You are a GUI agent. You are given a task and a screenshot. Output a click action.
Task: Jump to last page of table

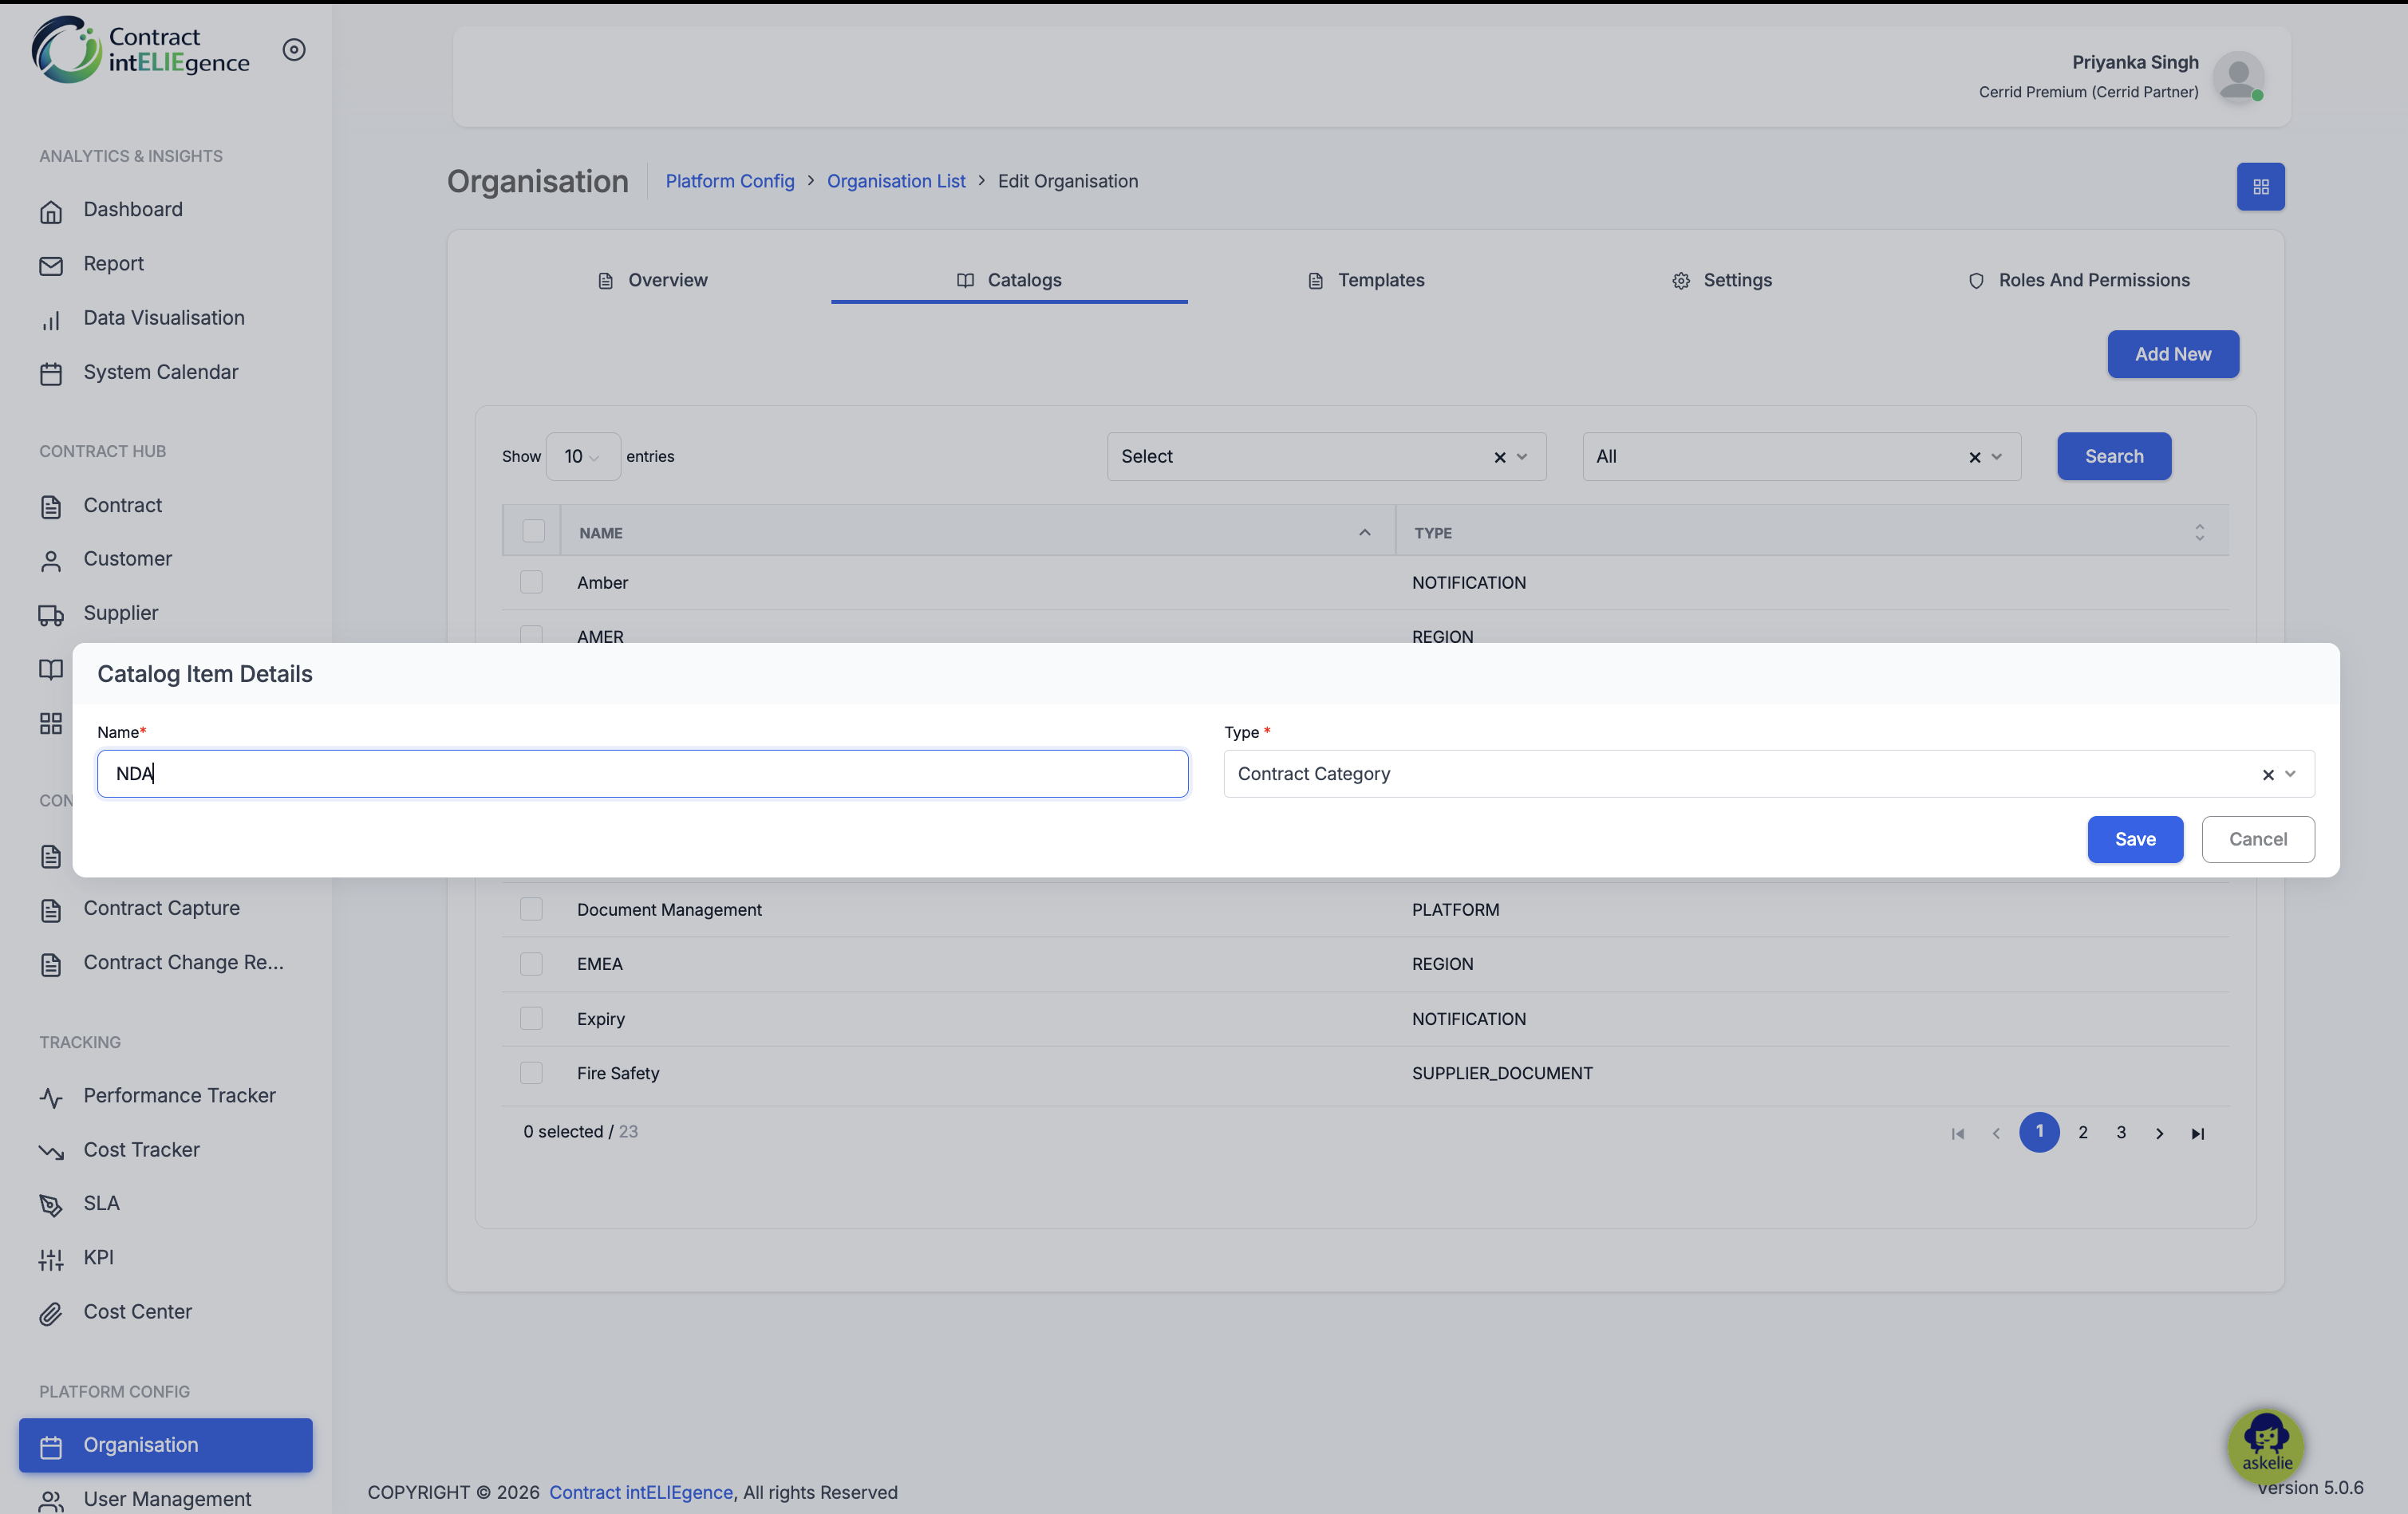pyautogui.click(x=2197, y=1133)
